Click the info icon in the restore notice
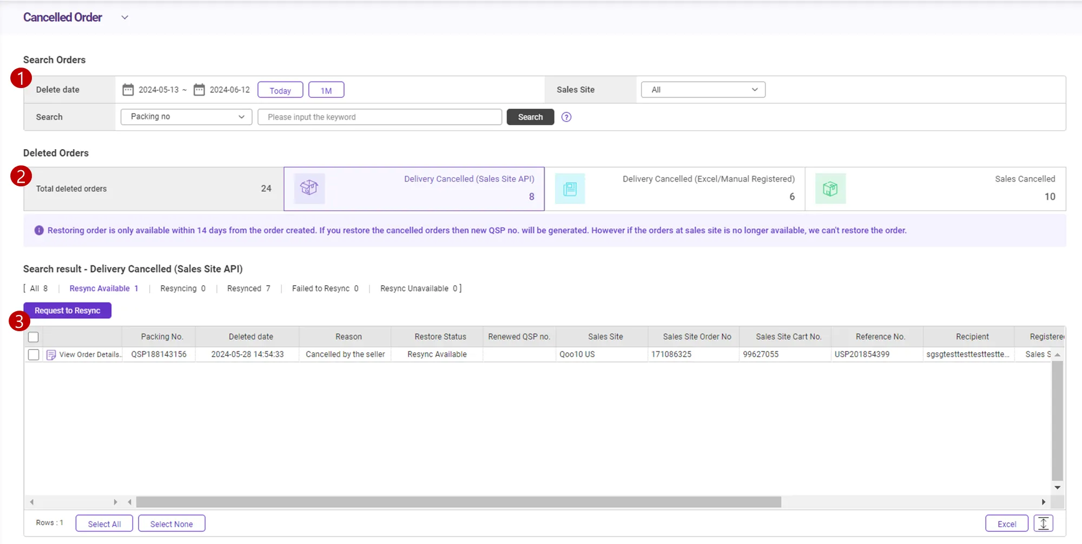 (x=39, y=231)
